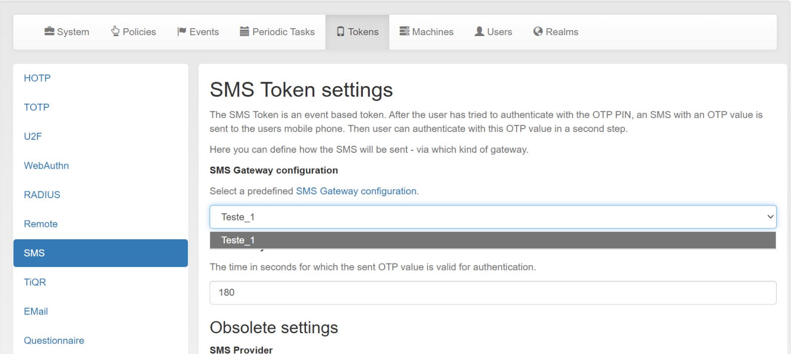This screenshot has width=791, height=354.
Task: Click the Periodic Tasks calendar icon
Action: coord(244,32)
